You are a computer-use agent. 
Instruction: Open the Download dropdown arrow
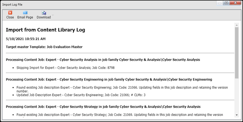[x=53, y=15]
